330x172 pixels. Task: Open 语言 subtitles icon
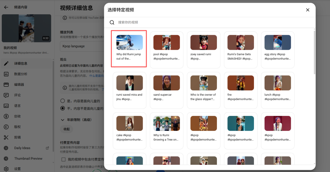(x=6, y=106)
